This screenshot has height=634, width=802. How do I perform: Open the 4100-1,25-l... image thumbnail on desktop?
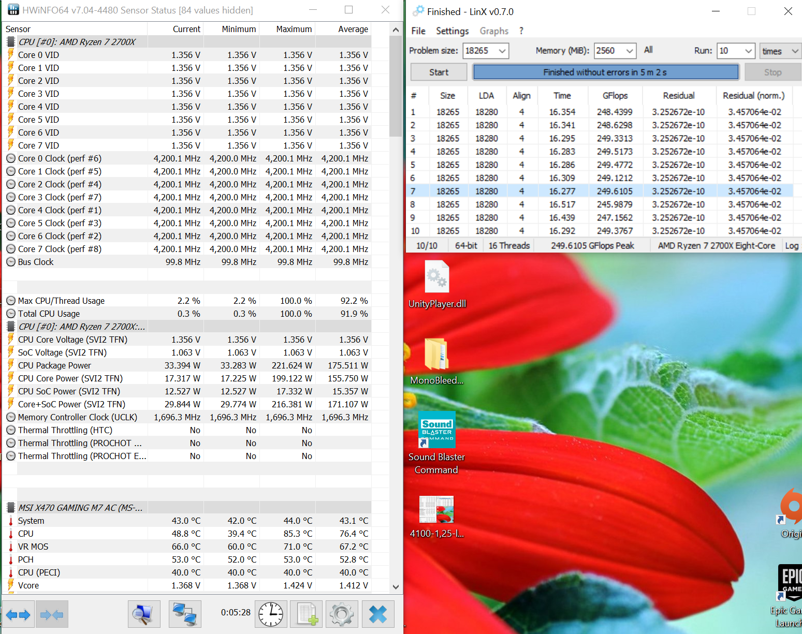click(436, 517)
